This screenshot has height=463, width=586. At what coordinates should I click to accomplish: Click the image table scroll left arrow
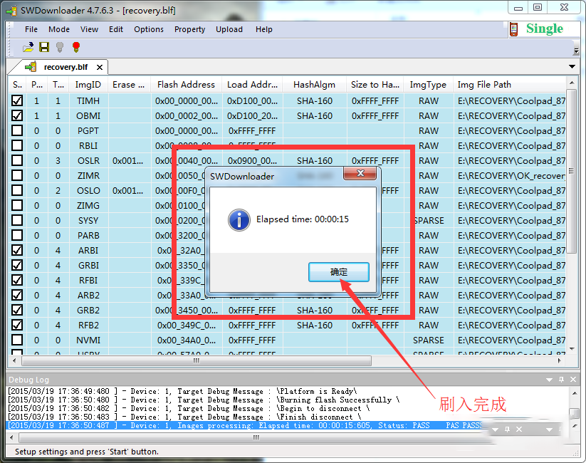(14, 361)
